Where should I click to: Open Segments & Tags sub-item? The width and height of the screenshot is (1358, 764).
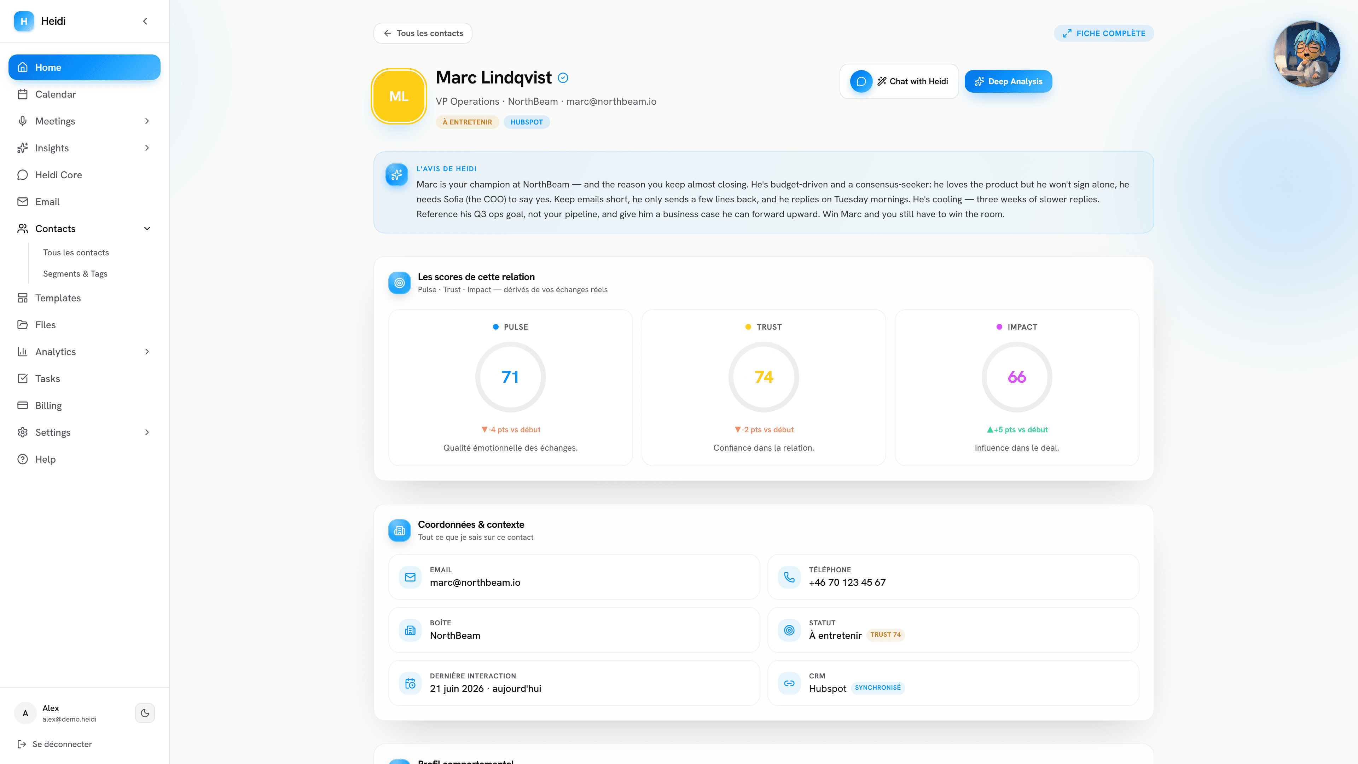point(75,274)
